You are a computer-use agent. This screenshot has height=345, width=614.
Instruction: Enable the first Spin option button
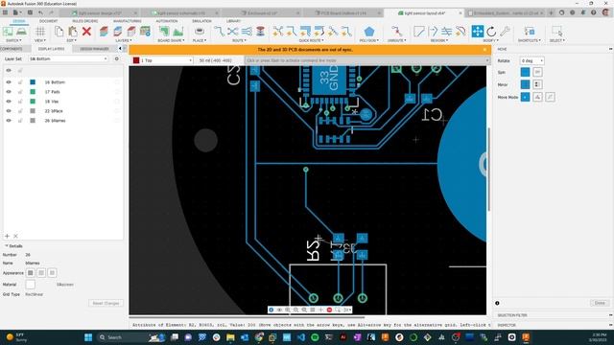point(525,72)
